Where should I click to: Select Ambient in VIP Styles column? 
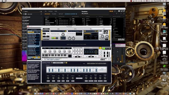pyautogui.click(x=101, y=22)
